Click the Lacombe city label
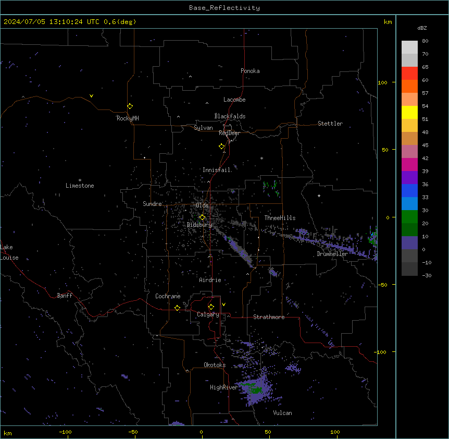449x439 pixels. [234, 100]
